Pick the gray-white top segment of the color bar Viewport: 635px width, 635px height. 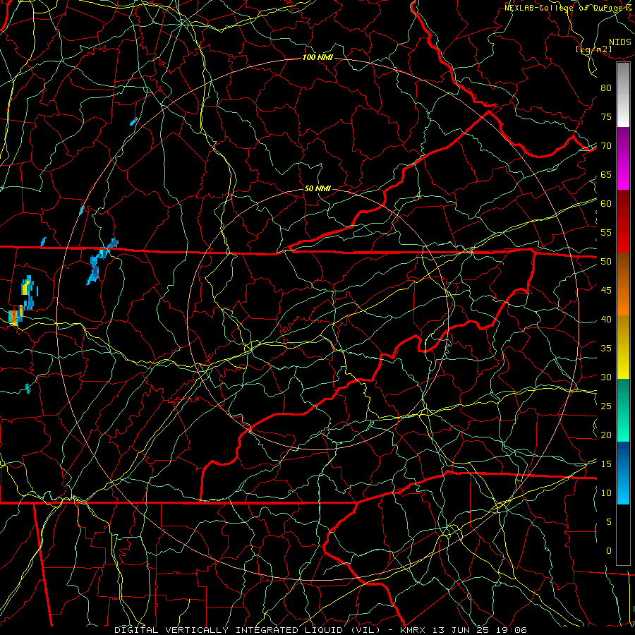click(x=623, y=95)
